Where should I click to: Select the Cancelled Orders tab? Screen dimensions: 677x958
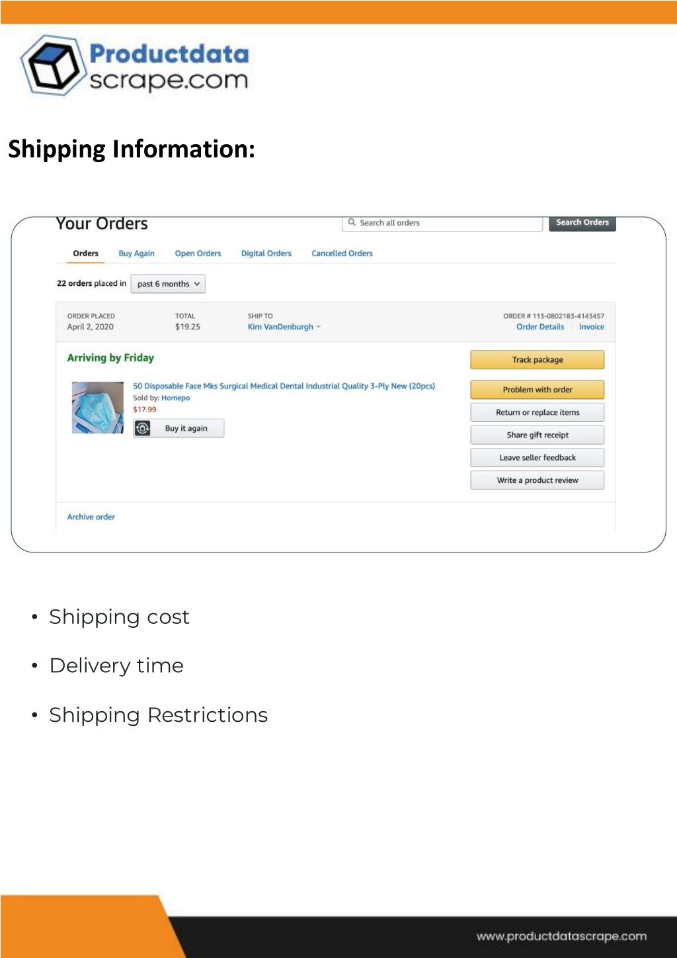click(x=342, y=253)
